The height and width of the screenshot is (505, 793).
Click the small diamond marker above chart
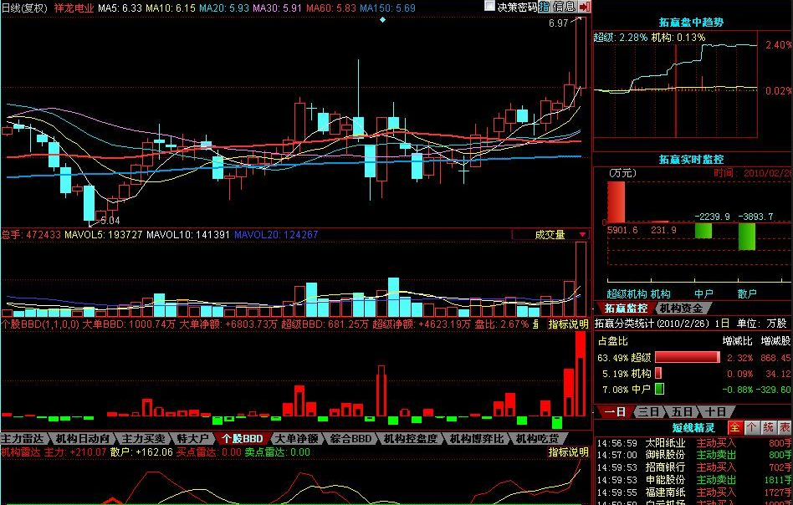coord(383,18)
